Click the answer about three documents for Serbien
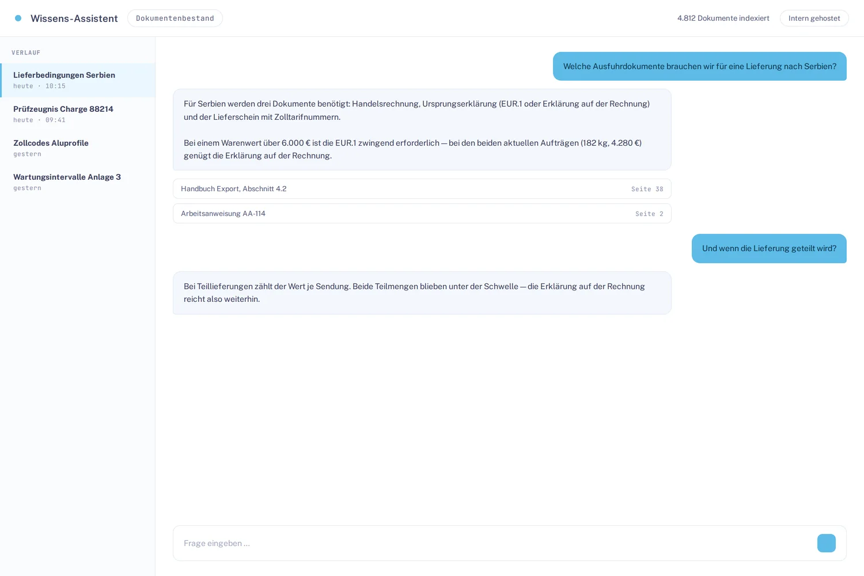864x576 pixels. (x=422, y=130)
